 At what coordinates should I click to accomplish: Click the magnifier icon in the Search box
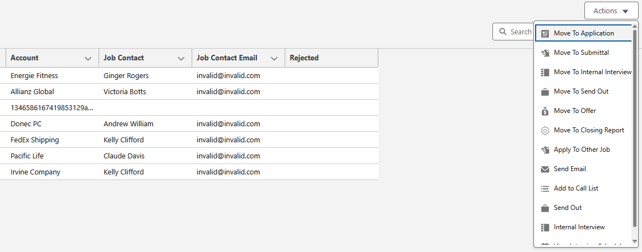pyautogui.click(x=502, y=32)
